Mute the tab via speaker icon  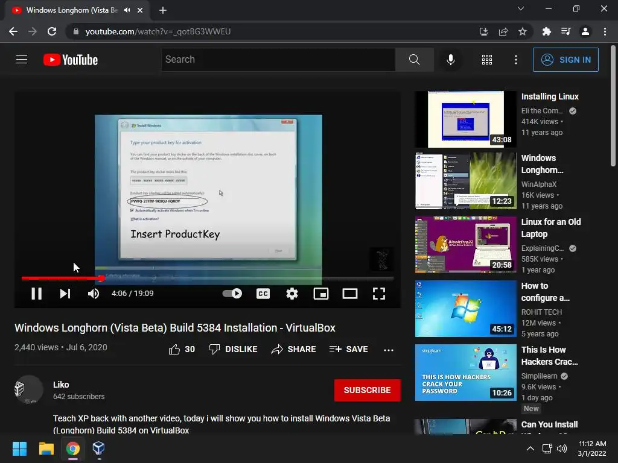coord(127,10)
